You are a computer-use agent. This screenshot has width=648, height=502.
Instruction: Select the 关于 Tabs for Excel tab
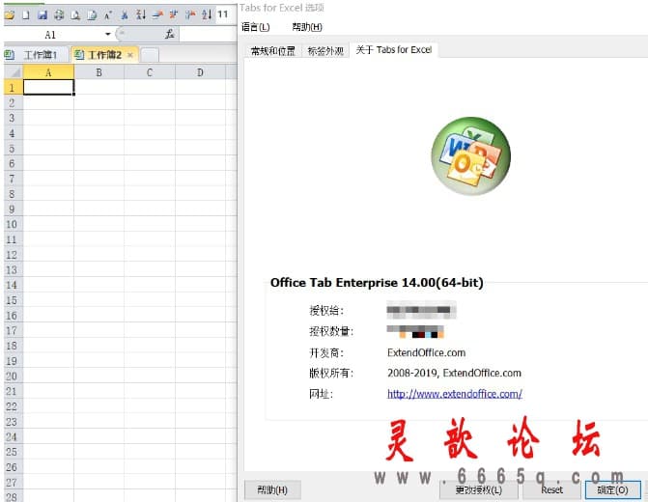pyautogui.click(x=394, y=49)
